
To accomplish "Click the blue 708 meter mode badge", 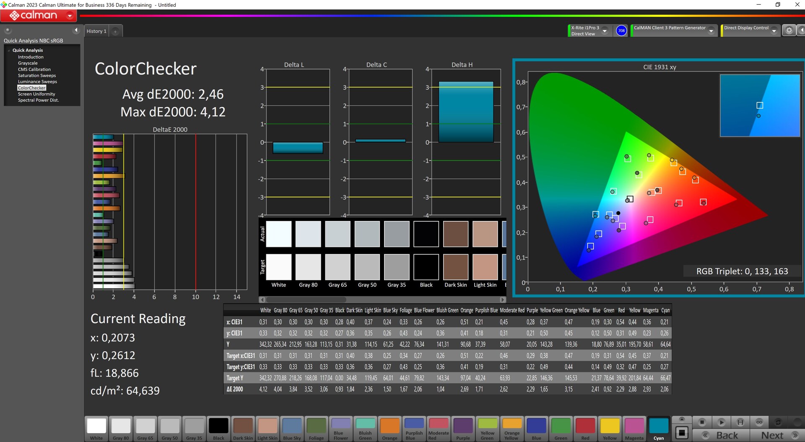I will coord(621,31).
